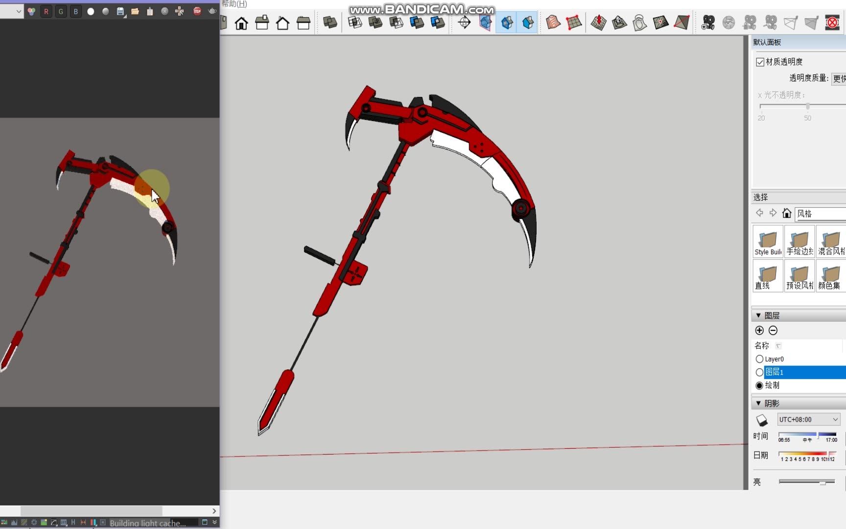Screen dimensions: 846x529
Task: Go to home styles collection icon
Action: pos(787,213)
